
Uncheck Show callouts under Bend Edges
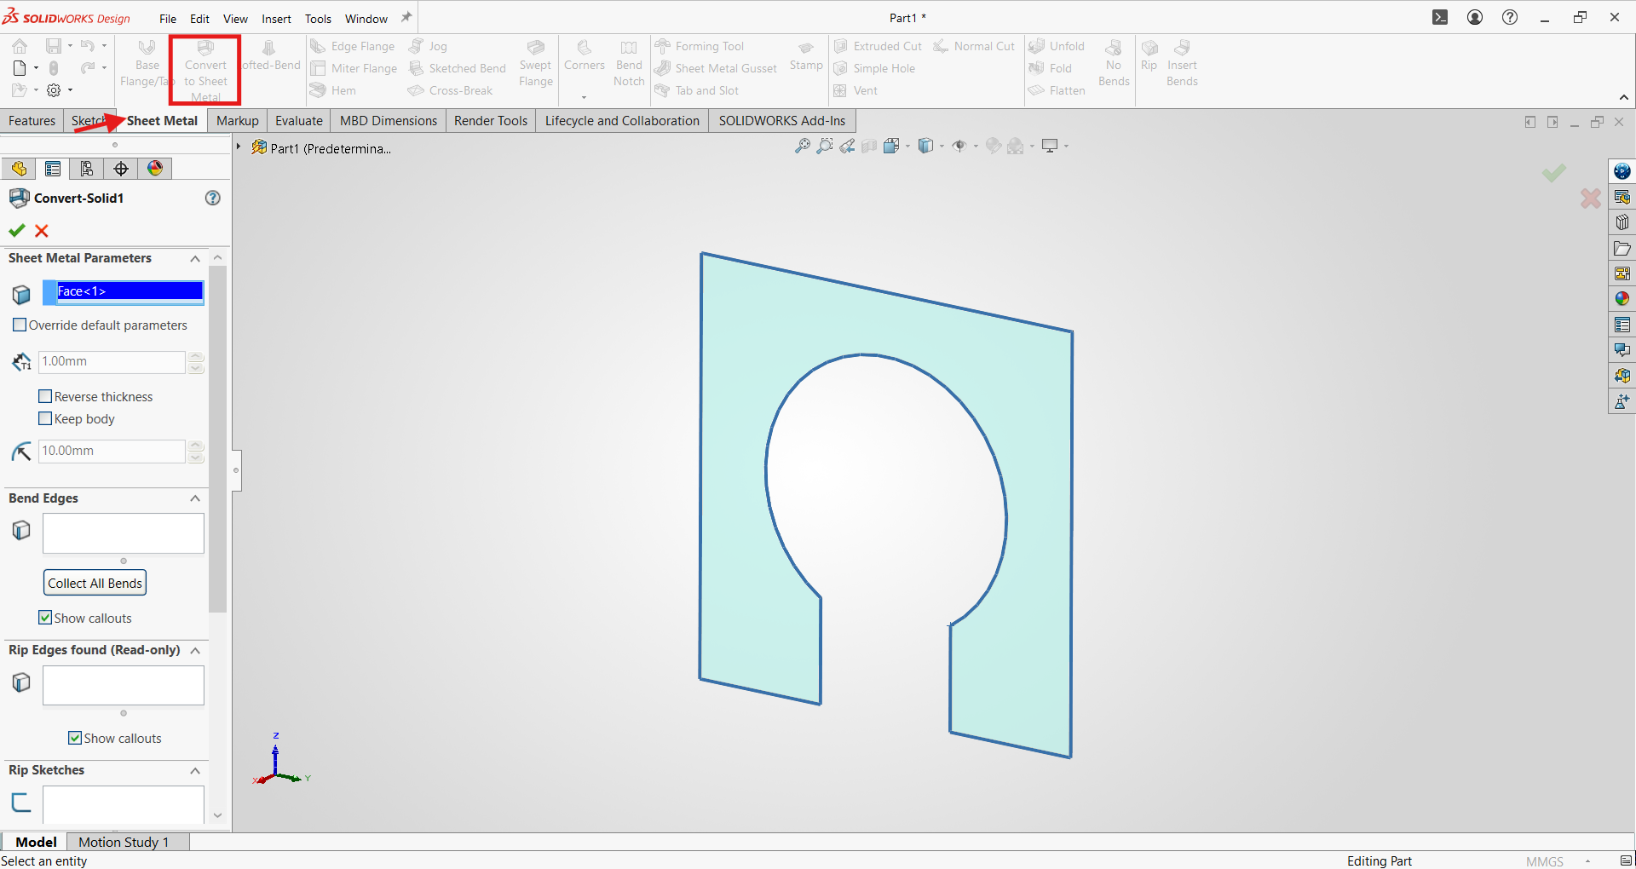click(x=45, y=618)
